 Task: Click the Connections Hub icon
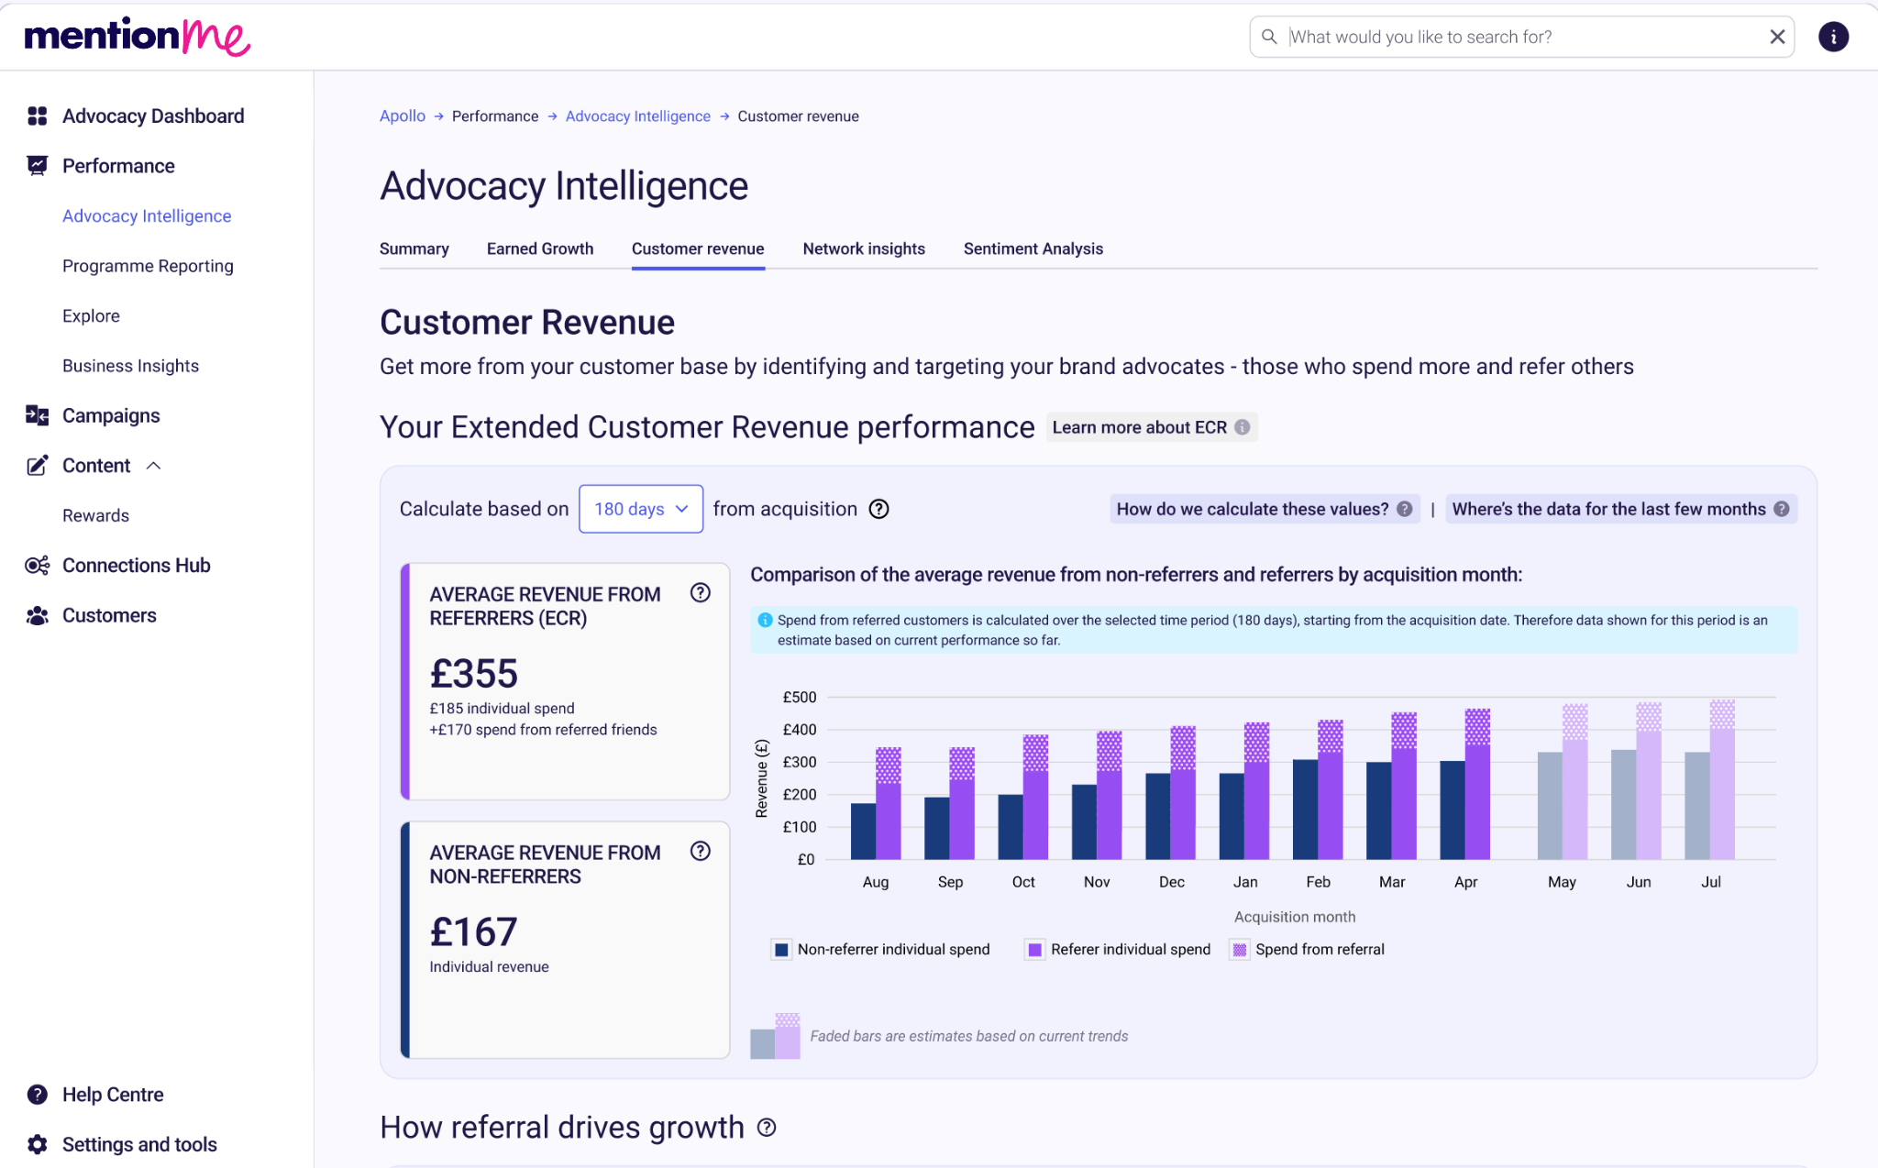(37, 566)
